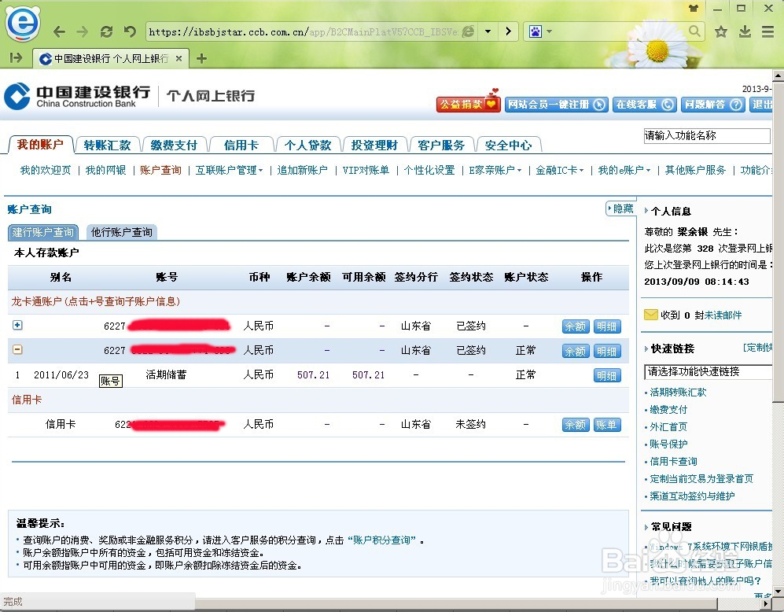Open downloads with the download arrow icon
The height and width of the screenshot is (612, 784).
745,31
